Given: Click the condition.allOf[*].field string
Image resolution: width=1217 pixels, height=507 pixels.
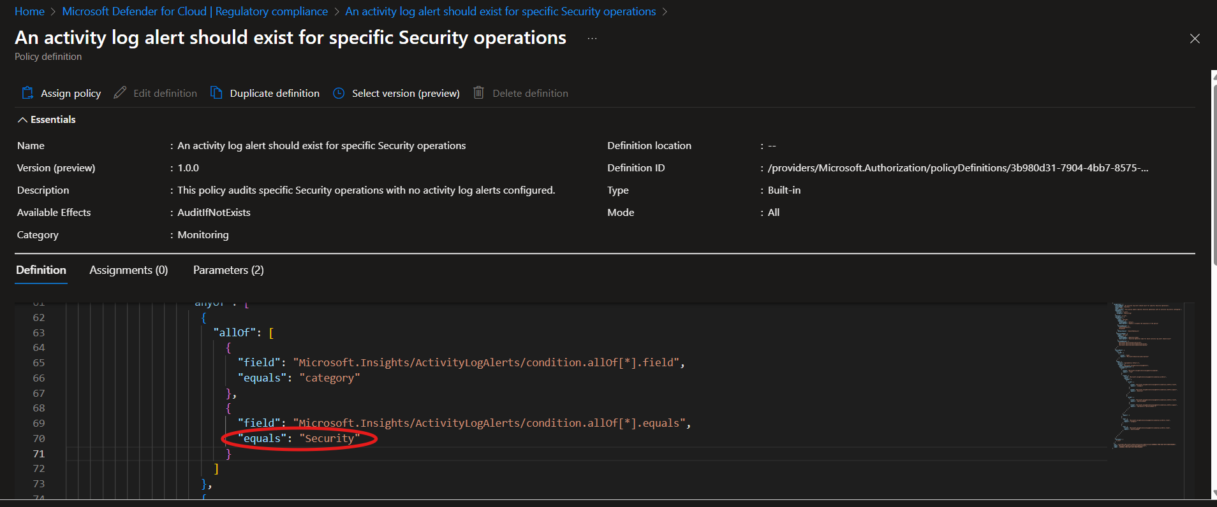Looking at the screenshot, I should point(486,362).
